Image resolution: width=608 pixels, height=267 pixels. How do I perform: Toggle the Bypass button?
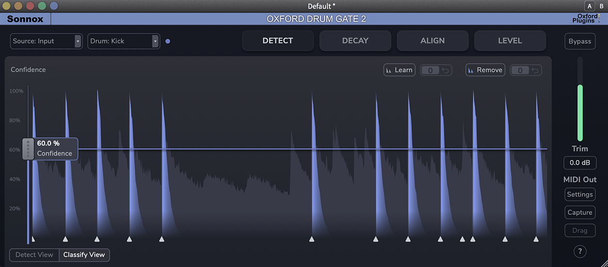tap(580, 41)
